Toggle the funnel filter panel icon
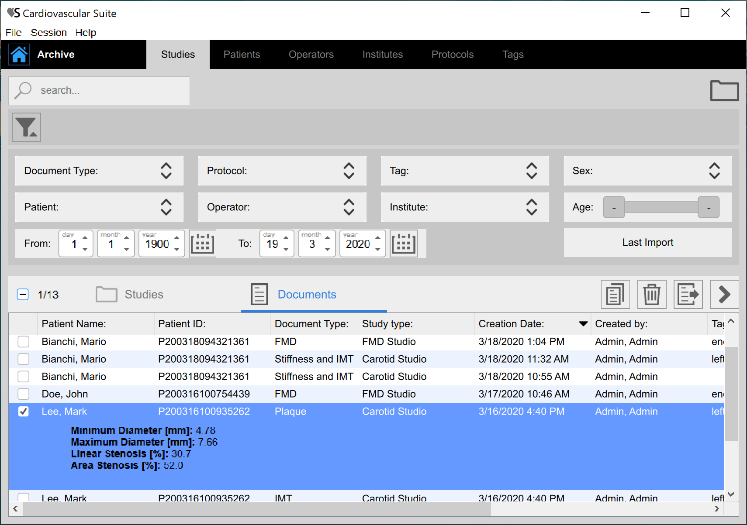Image resolution: width=747 pixels, height=525 pixels. (x=26, y=127)
